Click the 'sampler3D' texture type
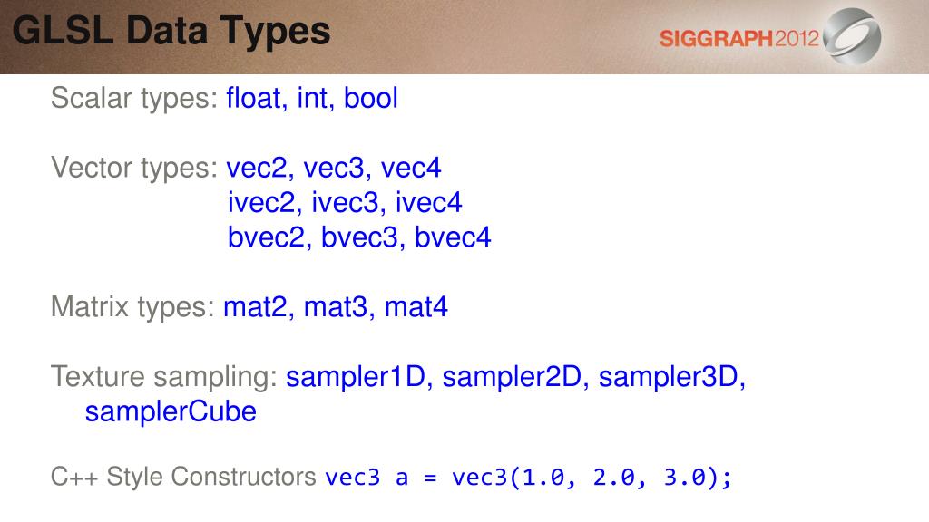 (669, 376)
